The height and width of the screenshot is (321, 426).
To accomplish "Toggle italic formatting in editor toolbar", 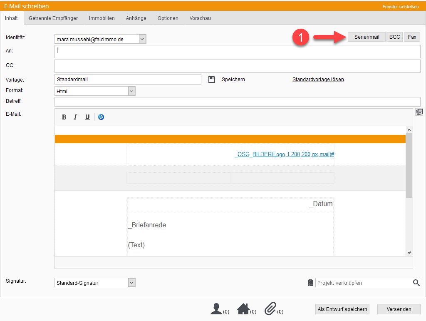I will (75, 117).
